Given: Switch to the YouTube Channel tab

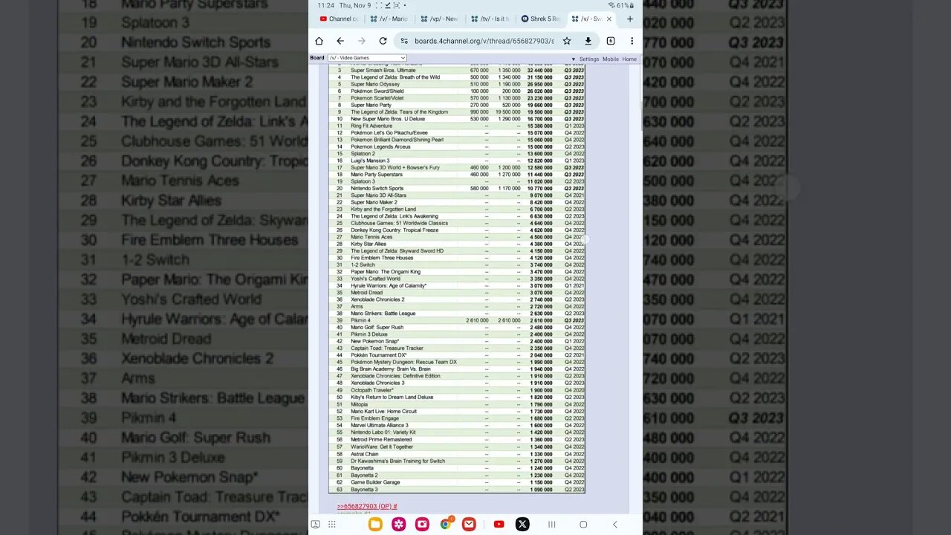Looking at the screenshot, I should coord(339,19).
